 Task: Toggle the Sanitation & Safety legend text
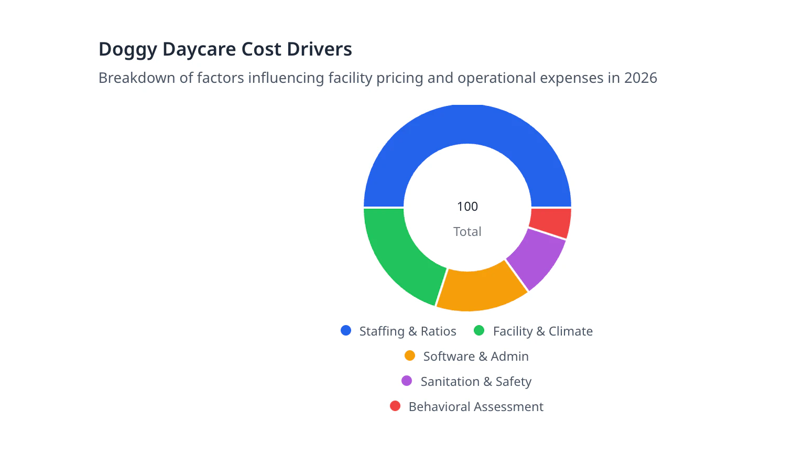476,382
